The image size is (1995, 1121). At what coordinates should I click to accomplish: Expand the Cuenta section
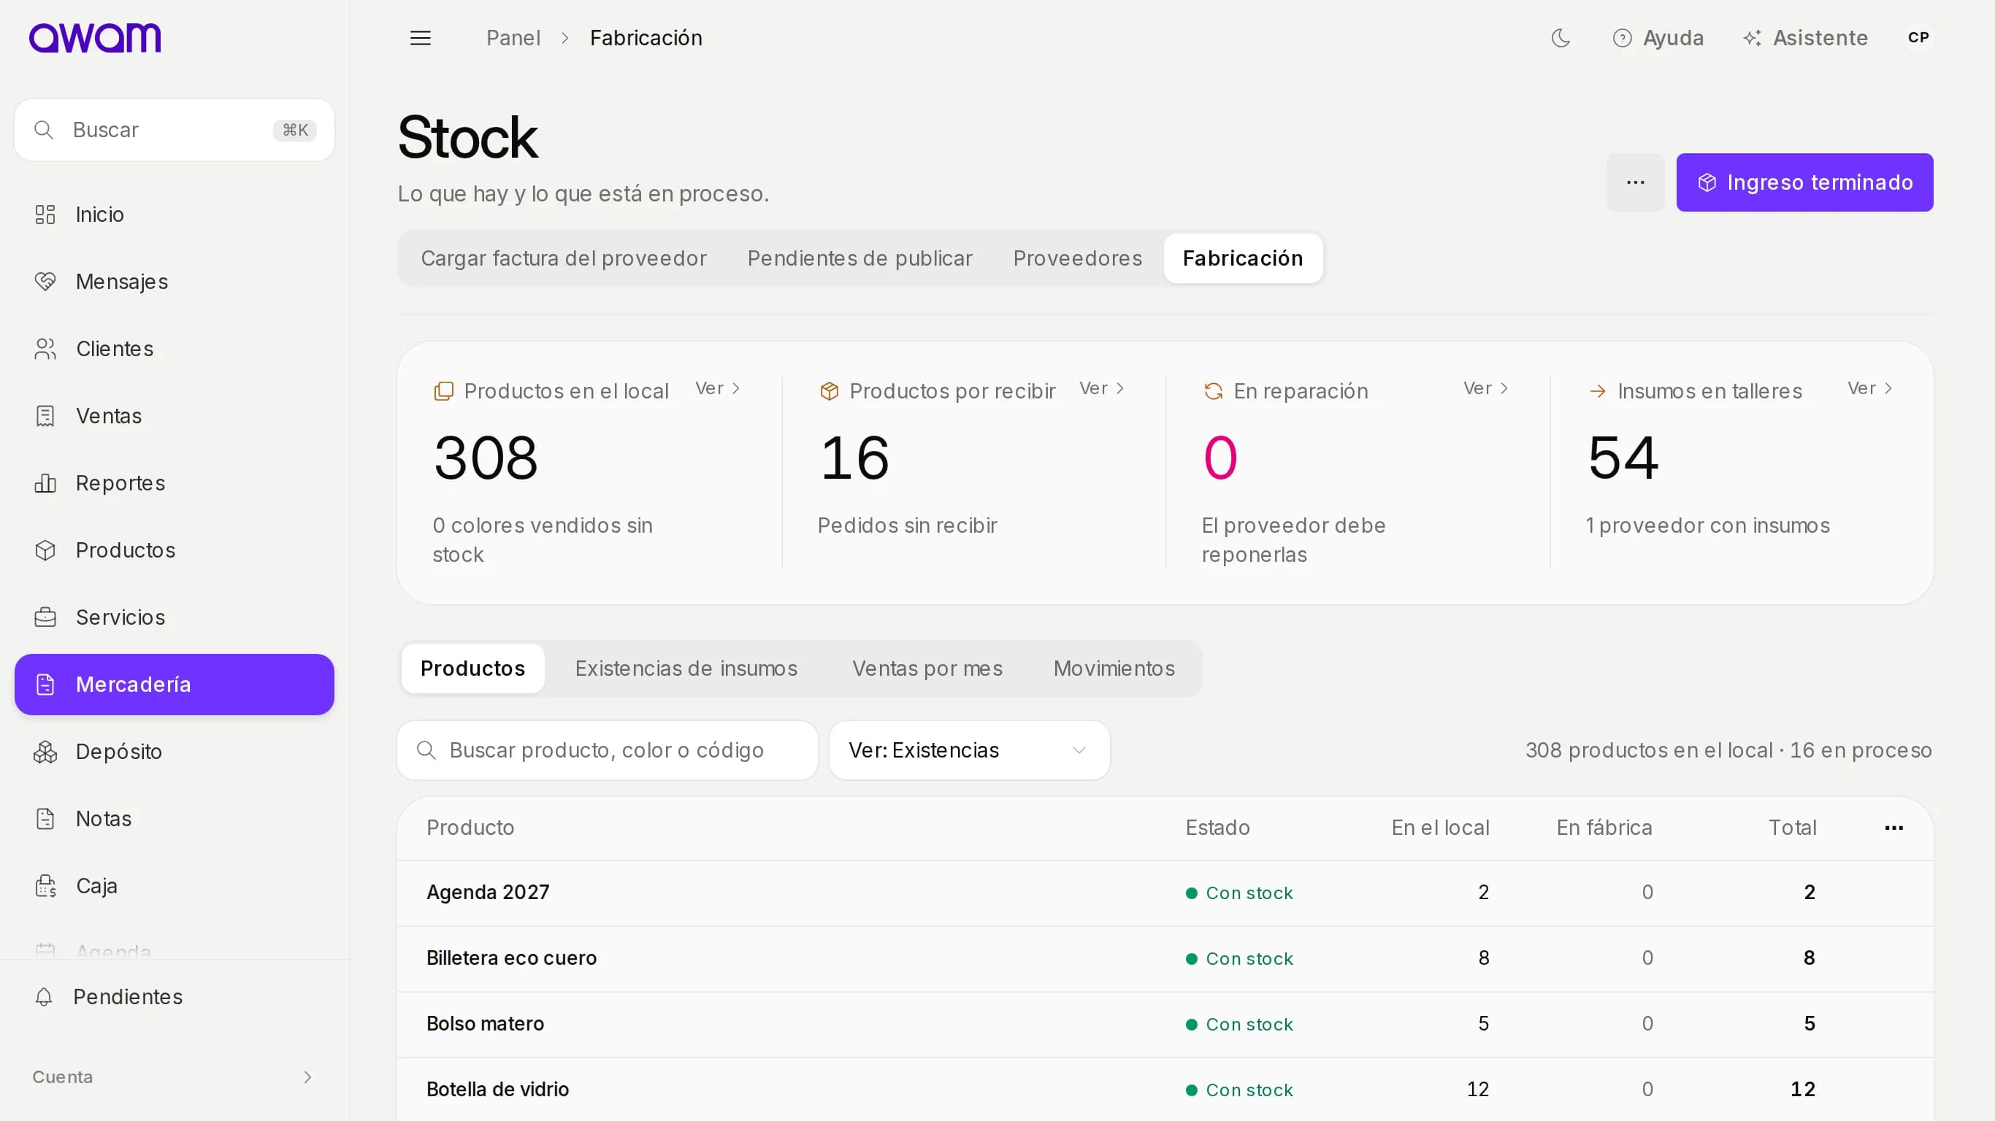[175, 1077]
